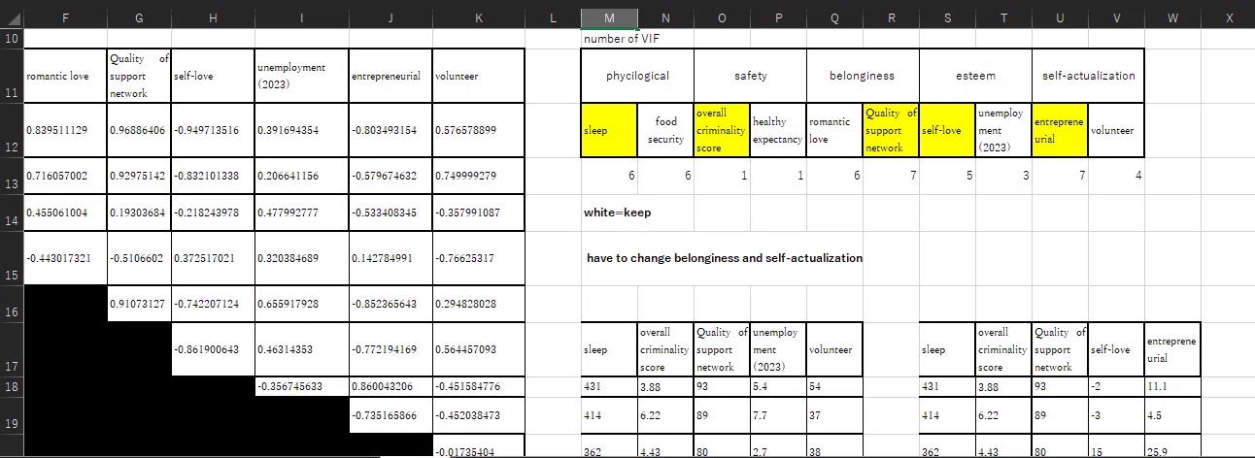Click yellow 'entrepreneurial' cell in row 12
1255x458 pixels.
1060,130
